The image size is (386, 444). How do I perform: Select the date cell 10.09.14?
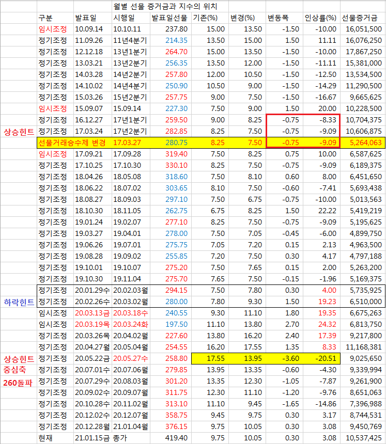(89, 29)
